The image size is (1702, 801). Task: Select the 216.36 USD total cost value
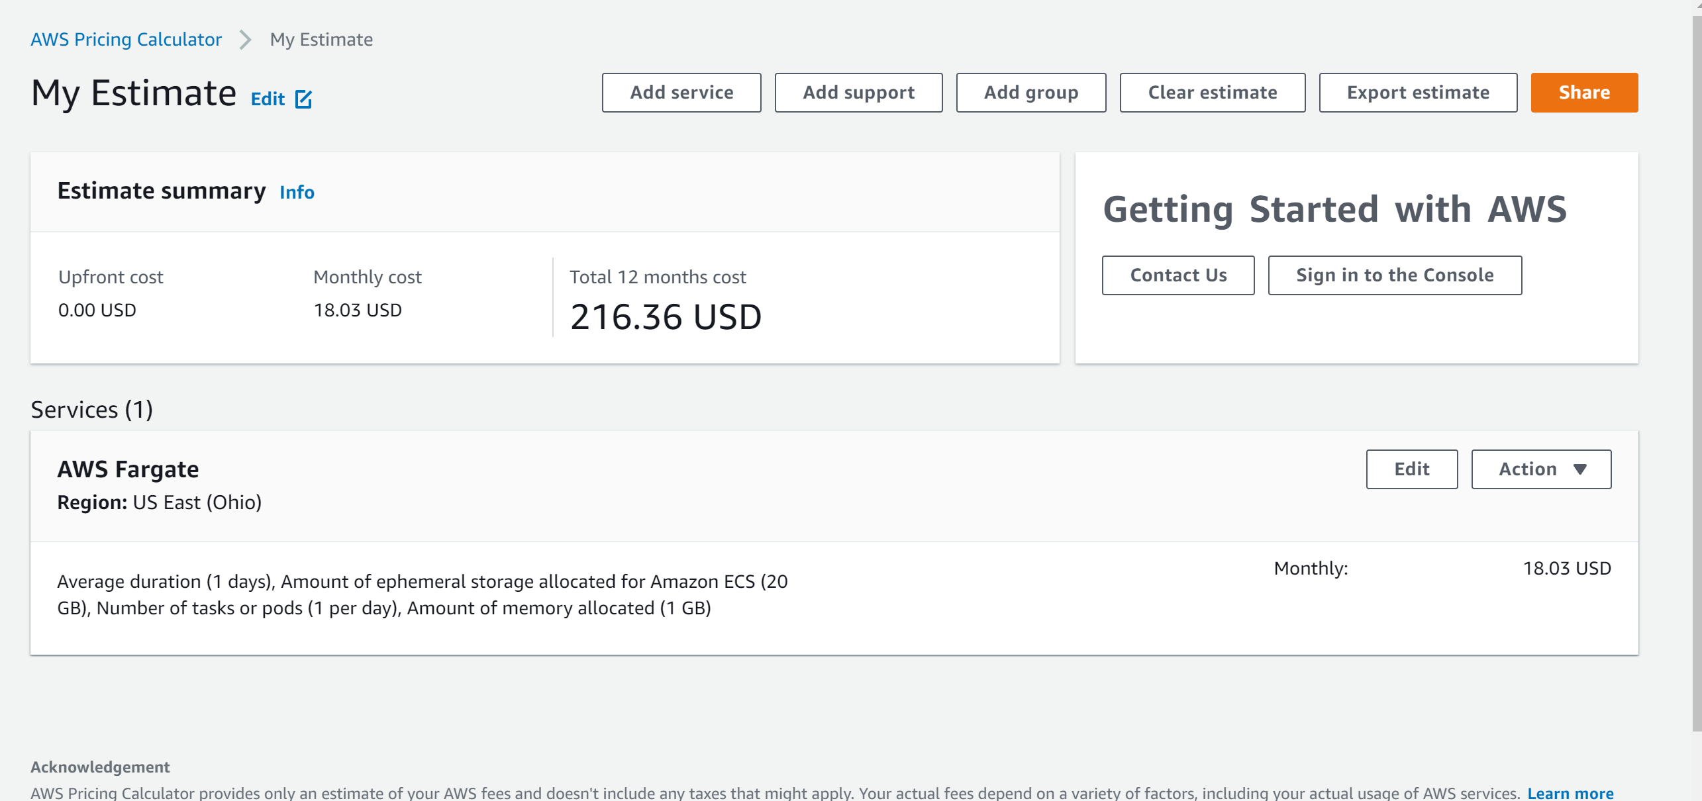tap(666, 317)
